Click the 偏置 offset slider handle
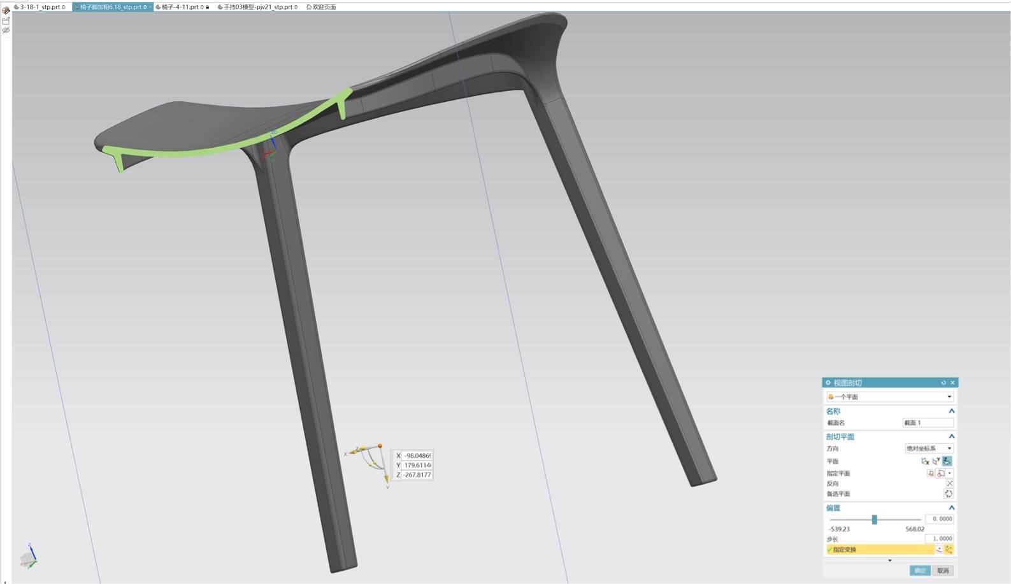 874,520
